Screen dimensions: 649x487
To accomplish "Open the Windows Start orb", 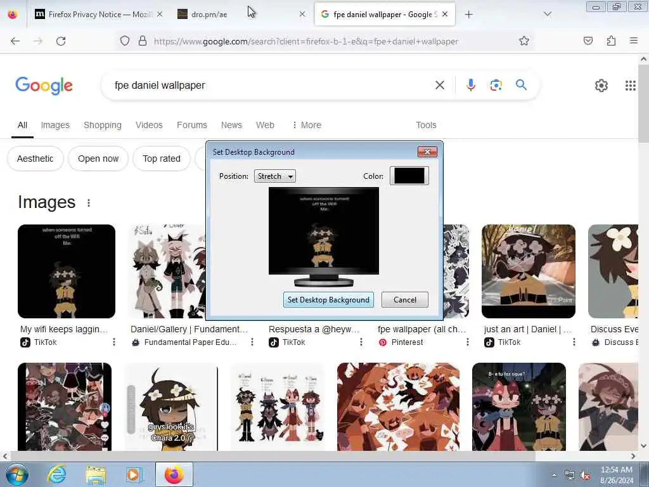I will click(x=17, y=474).
